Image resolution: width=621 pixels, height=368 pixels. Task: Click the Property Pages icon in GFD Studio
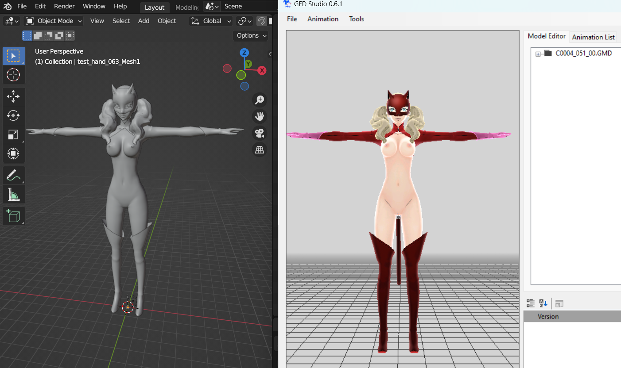pos(559,303)
